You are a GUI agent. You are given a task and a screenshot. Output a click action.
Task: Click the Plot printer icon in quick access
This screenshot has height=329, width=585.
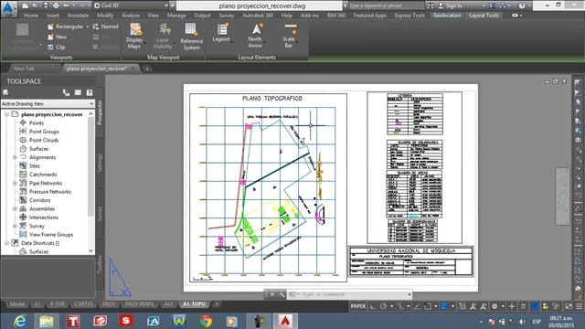56,5
